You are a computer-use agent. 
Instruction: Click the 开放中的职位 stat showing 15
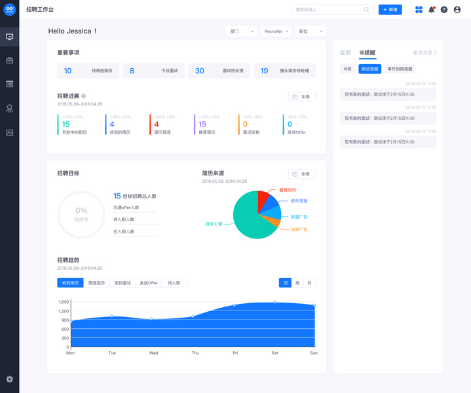click(x=73, y=124)
